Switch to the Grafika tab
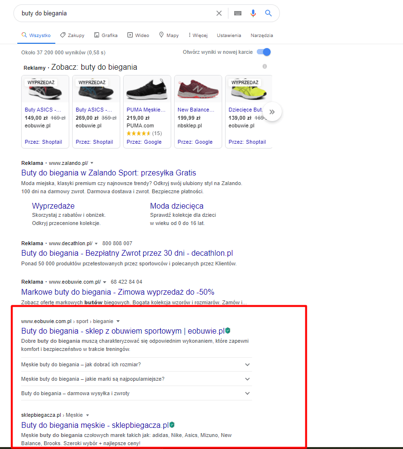Image resolution: width=403 pixels, height=449 pixels. click(106, 35)
